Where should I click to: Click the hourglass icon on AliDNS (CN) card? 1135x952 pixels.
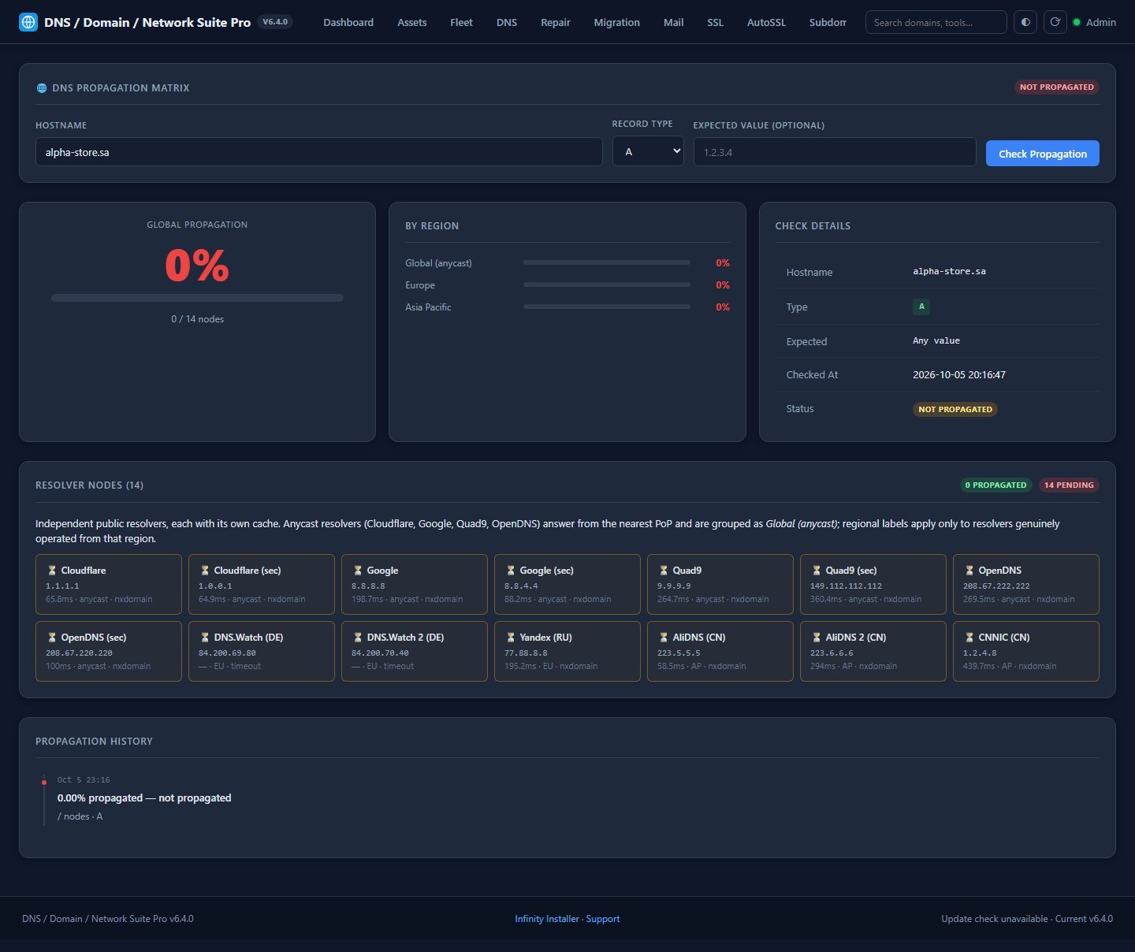664,638
